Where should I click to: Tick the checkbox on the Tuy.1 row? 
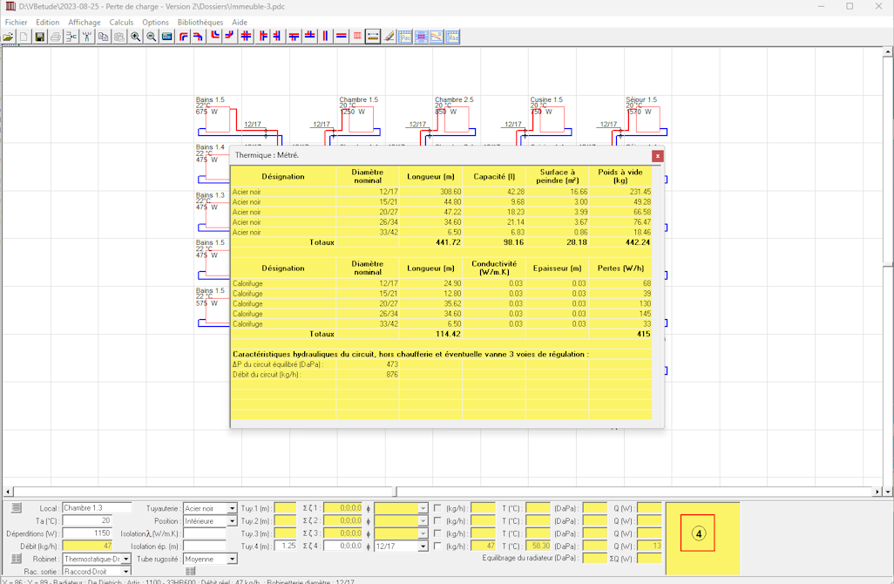pos(437,508)
